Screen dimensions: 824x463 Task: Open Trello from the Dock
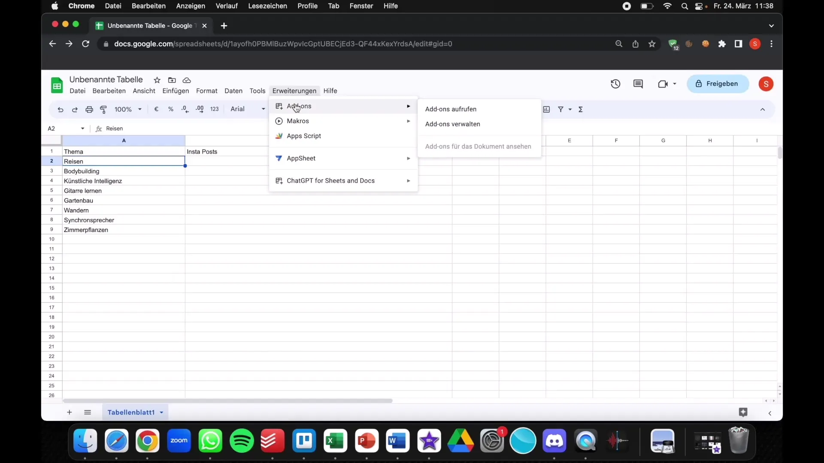click(304, 441)
